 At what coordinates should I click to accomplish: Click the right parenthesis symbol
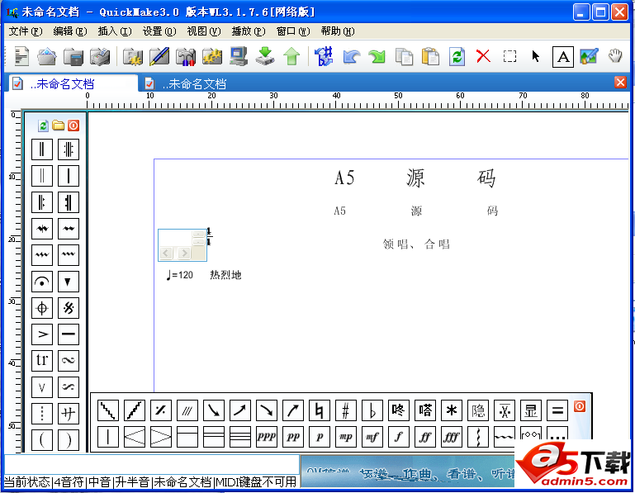click(x=68, y=440)
